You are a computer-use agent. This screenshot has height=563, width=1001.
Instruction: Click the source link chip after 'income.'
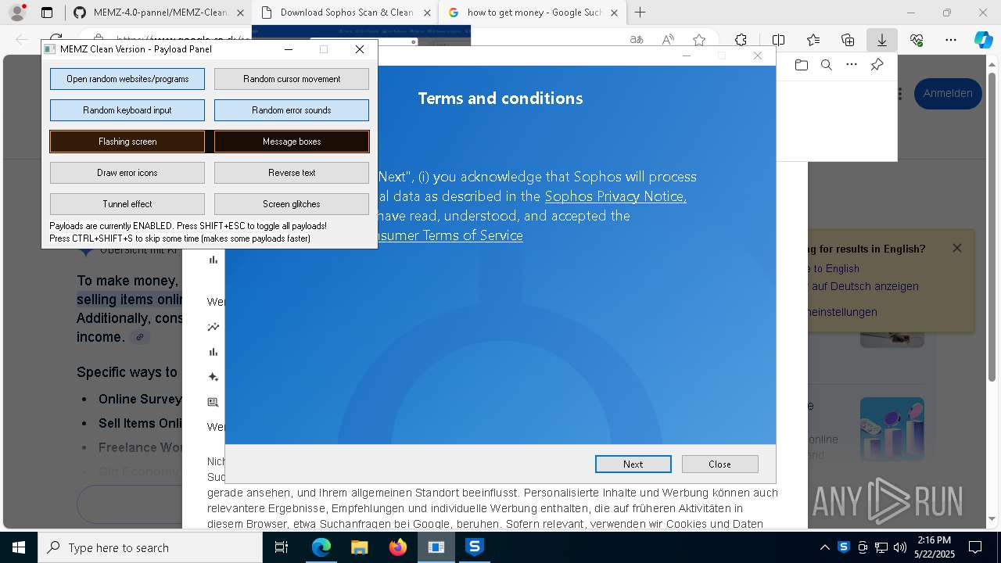(x=139, y=337)
